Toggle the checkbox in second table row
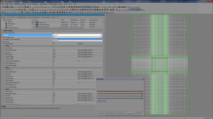 point(35,24)
